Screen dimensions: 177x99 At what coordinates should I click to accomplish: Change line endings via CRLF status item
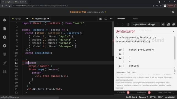coord(160,97)
